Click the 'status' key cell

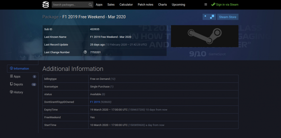tap(65, 94)
